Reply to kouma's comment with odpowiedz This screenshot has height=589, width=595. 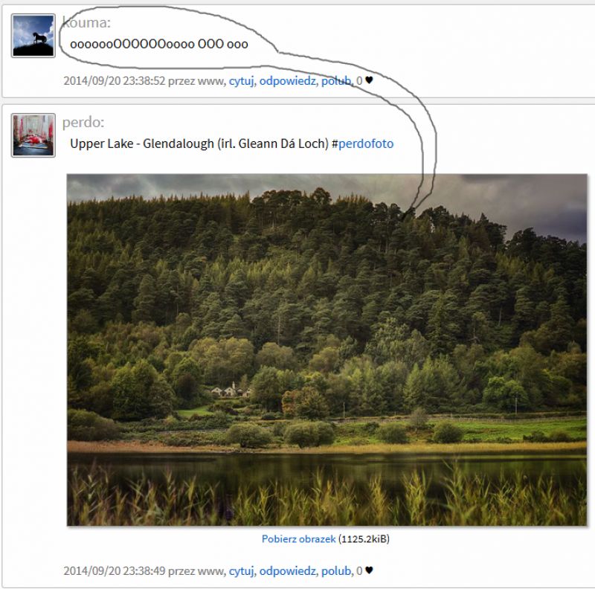coord(287,81)
